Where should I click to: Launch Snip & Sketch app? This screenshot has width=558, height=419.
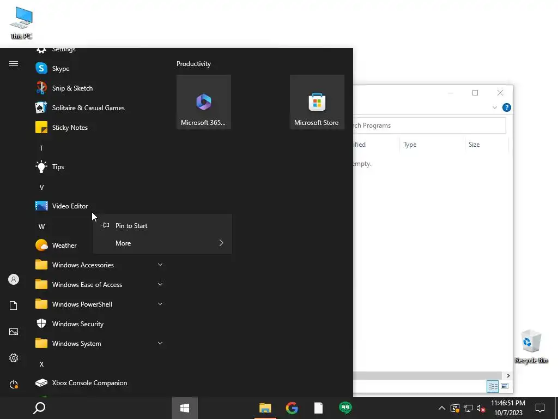coord(100,88)
